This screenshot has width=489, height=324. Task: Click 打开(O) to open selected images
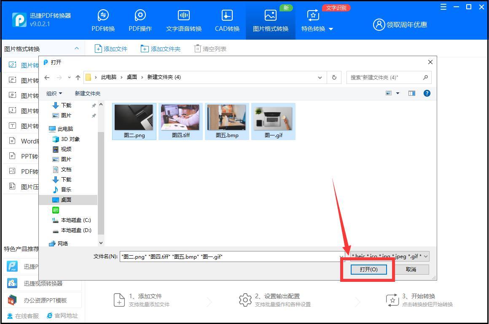[368, 269]
